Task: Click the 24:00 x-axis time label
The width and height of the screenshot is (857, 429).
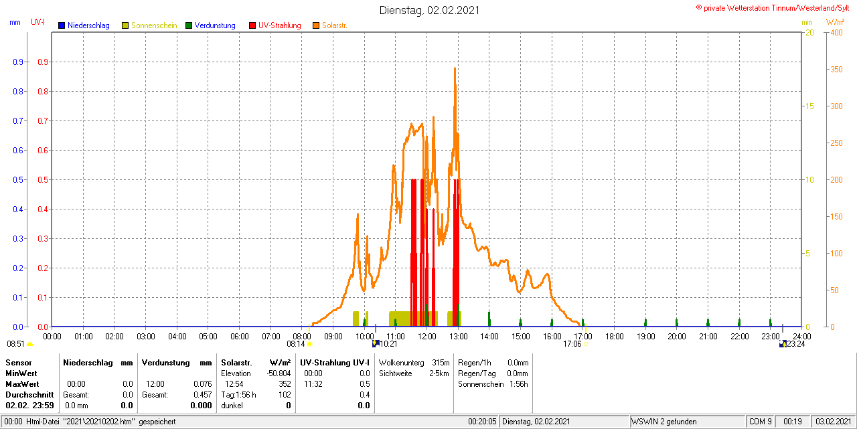Action: click(x=801, y=336)
